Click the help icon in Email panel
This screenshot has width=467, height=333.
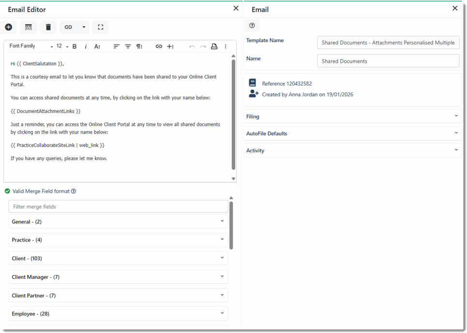(252, 26)
